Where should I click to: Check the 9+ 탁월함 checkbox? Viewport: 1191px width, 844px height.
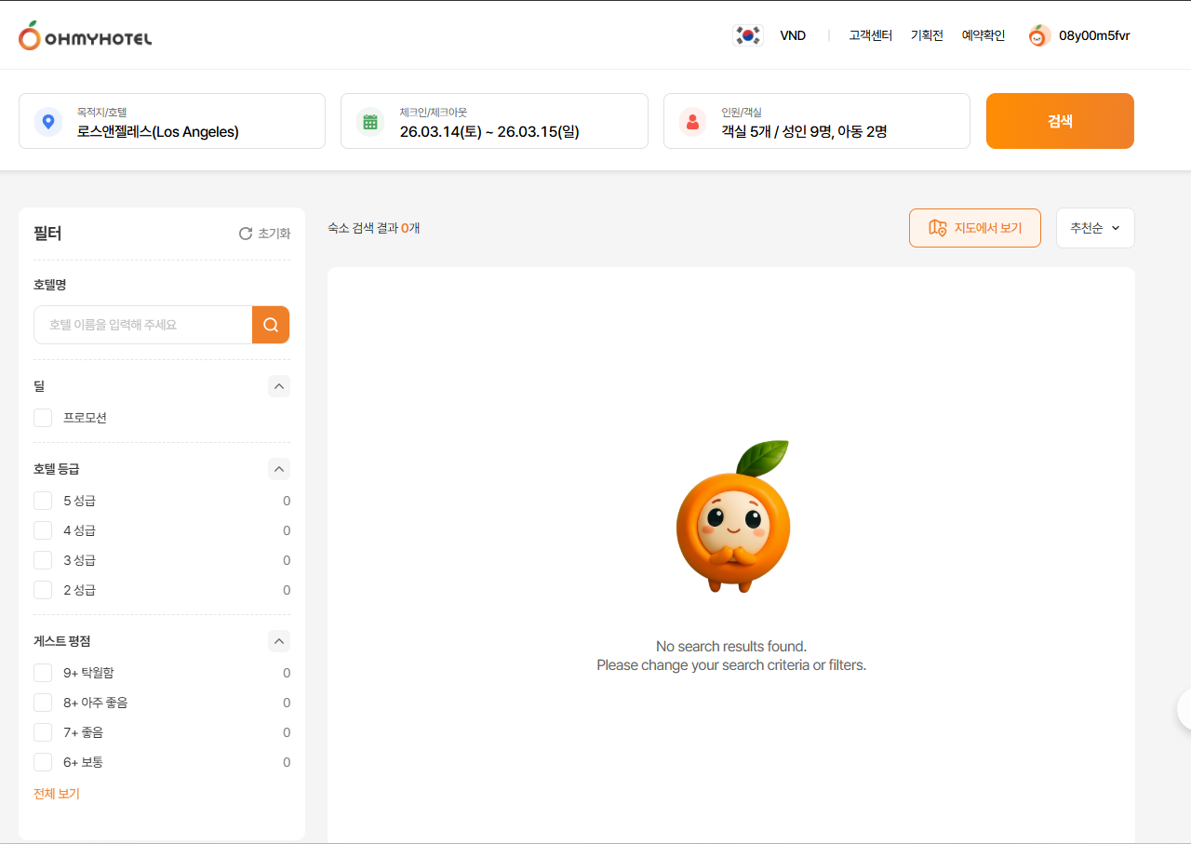[43, 673]
